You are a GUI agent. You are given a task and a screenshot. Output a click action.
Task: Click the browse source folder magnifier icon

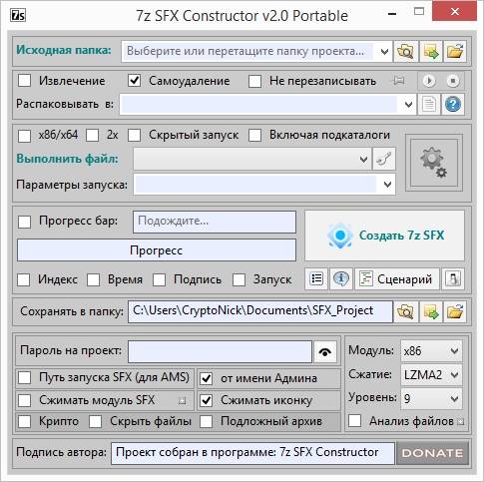coord(405,51)
